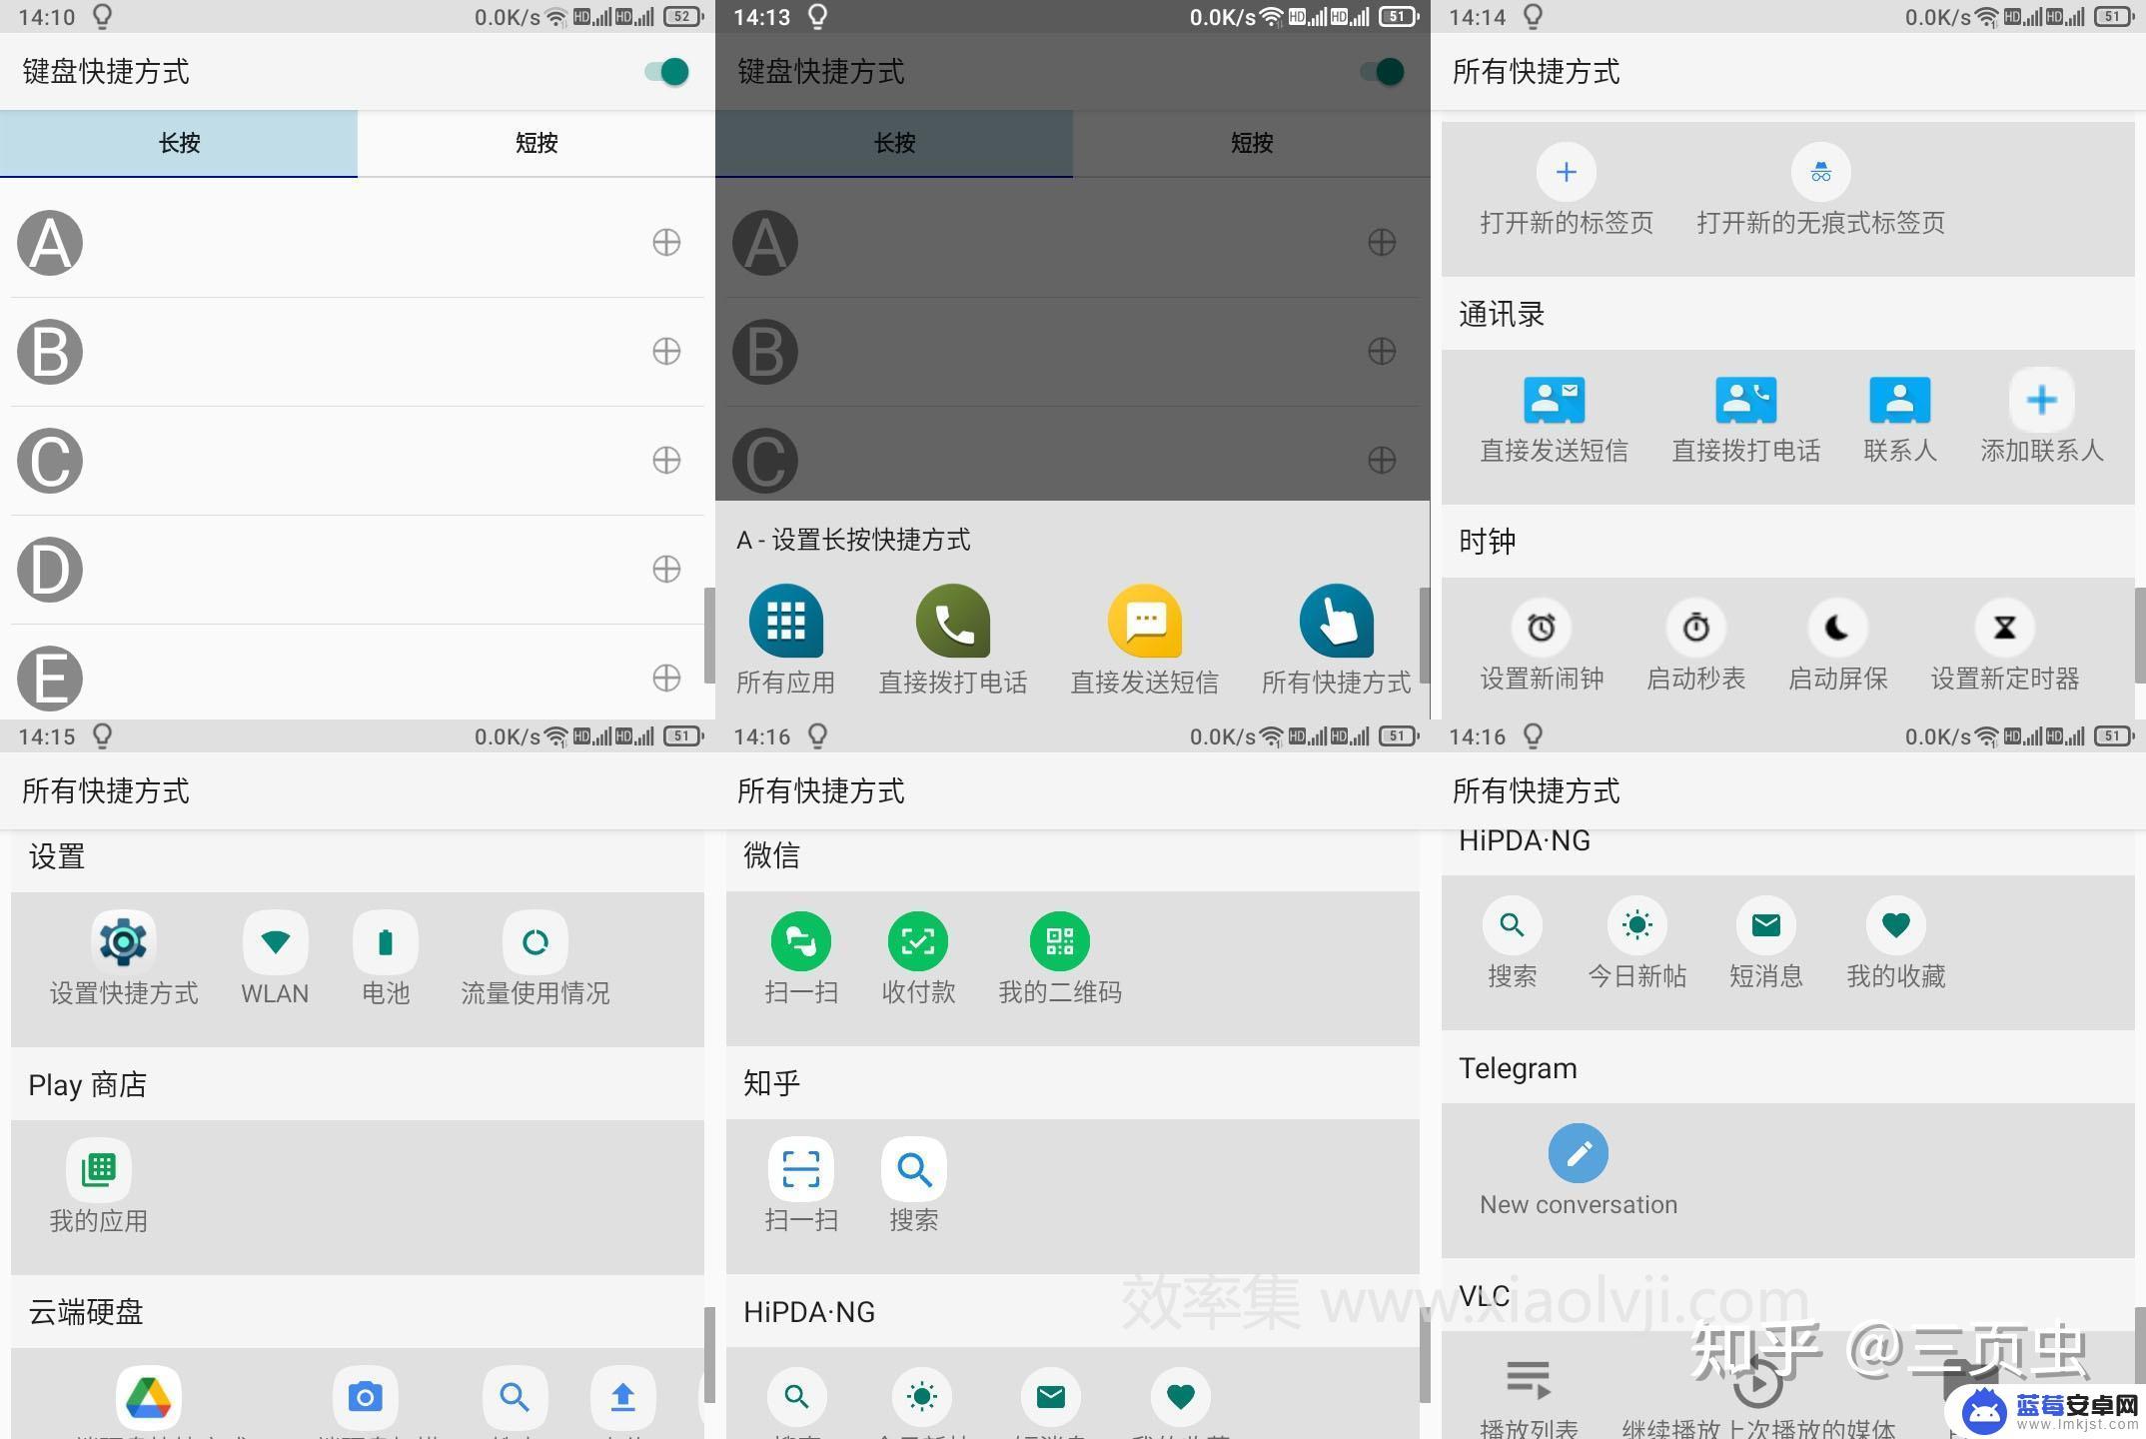This screenshot has height=1439, width=2146.
Task: Select the upload icon under 云端硬盘
Action: 623,1397
